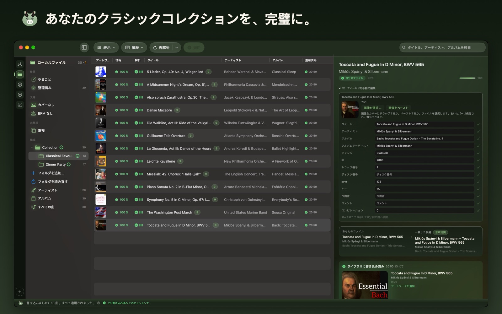Viewport: 502px width, 314px height.
Task: Click アートワークを追加 link
Action: (403, 286)
